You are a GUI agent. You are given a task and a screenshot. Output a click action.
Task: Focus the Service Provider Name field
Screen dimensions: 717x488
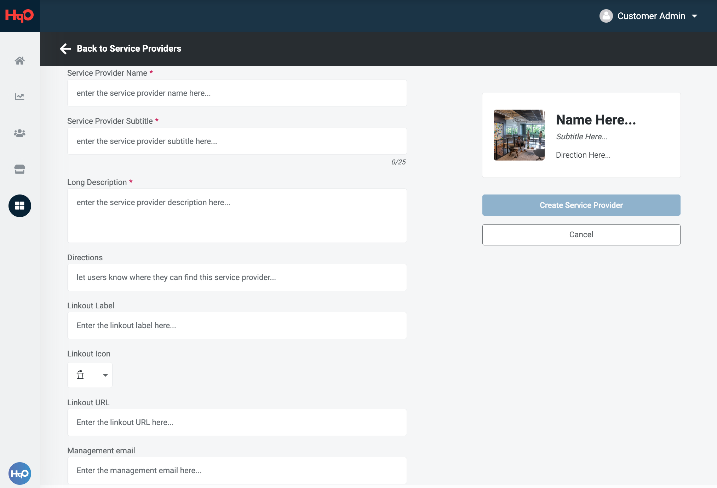[237, 93]
